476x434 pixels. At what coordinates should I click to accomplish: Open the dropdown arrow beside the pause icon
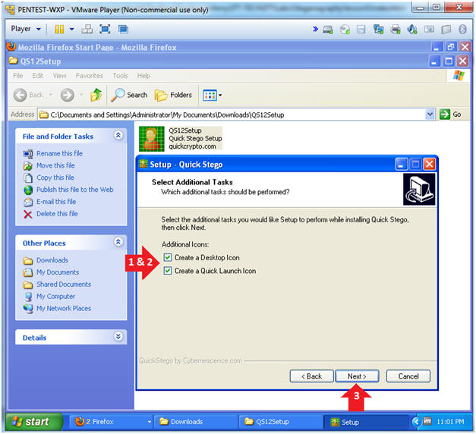pyautogui.click(x=72, y=29)
